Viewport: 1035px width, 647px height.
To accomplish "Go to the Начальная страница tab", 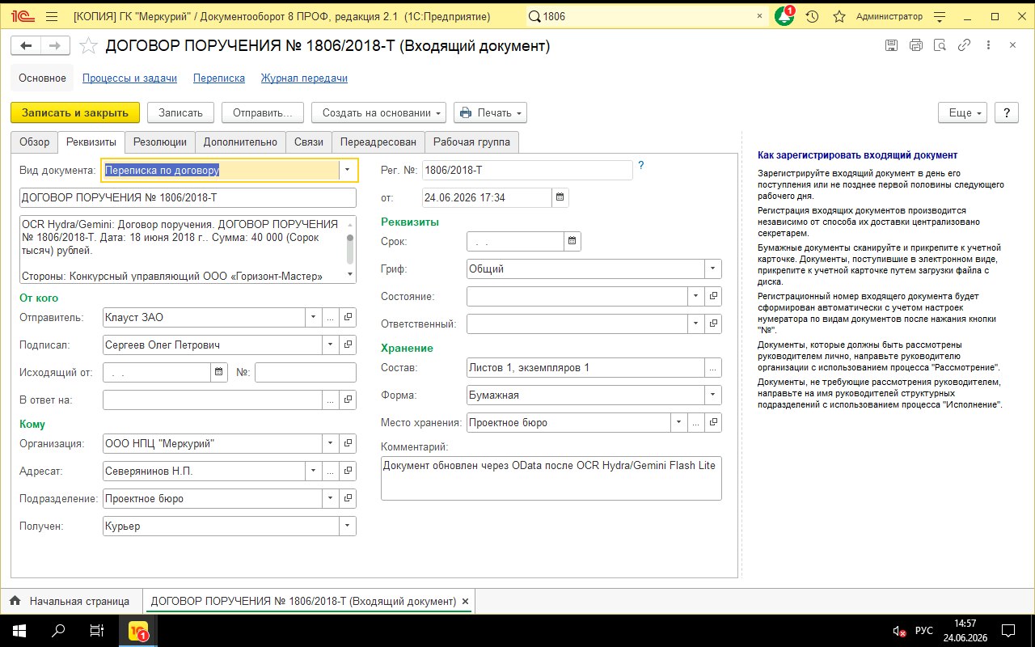I will (70, 601).
